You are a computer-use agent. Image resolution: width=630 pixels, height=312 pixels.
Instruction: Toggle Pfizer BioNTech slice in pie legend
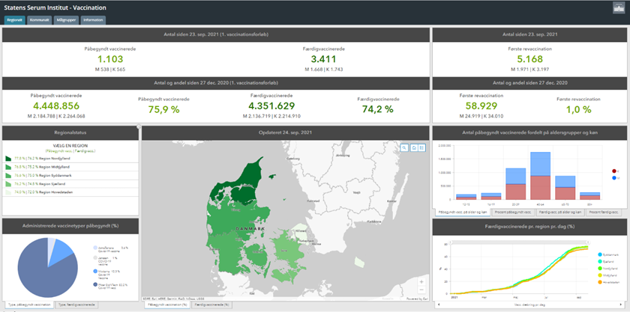pos(110,287)
